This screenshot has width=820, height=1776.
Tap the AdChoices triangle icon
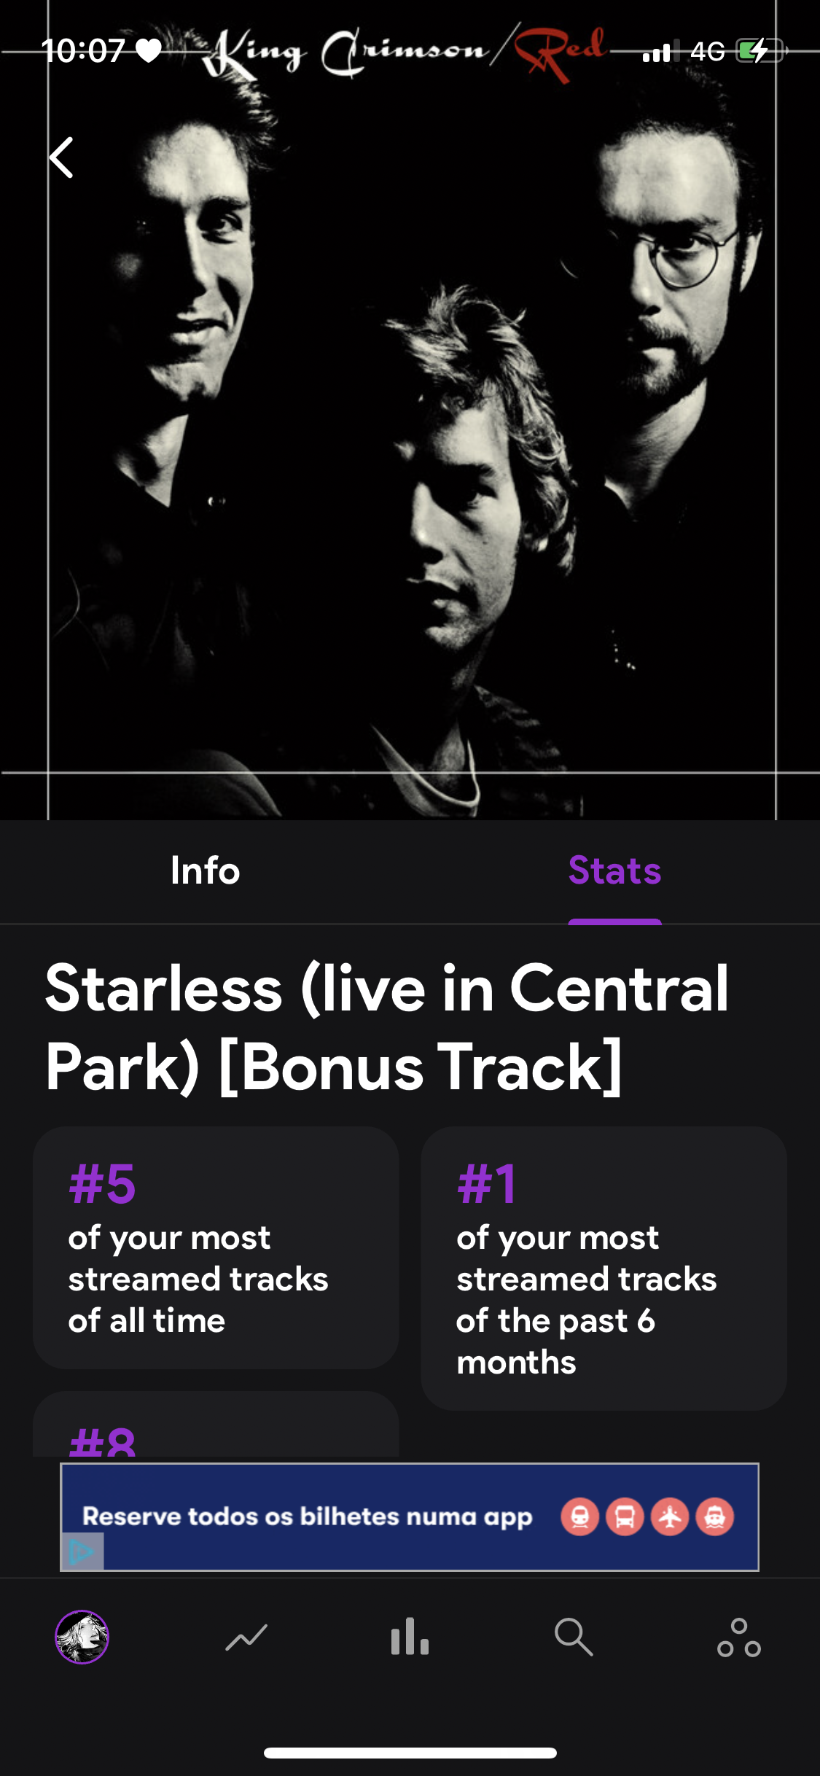pos(82,1551)
